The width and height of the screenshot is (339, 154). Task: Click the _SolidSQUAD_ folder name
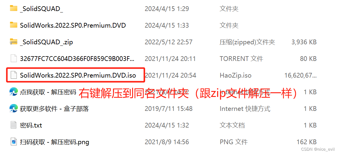tap(41, 9)
